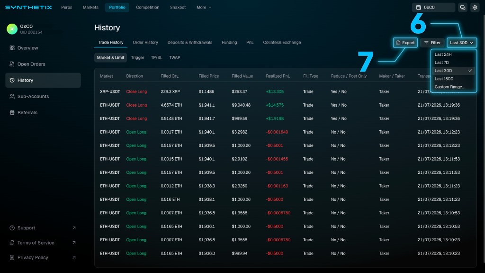Click the Support help icon
The image size is (485, 273).
tap(12, 228)
